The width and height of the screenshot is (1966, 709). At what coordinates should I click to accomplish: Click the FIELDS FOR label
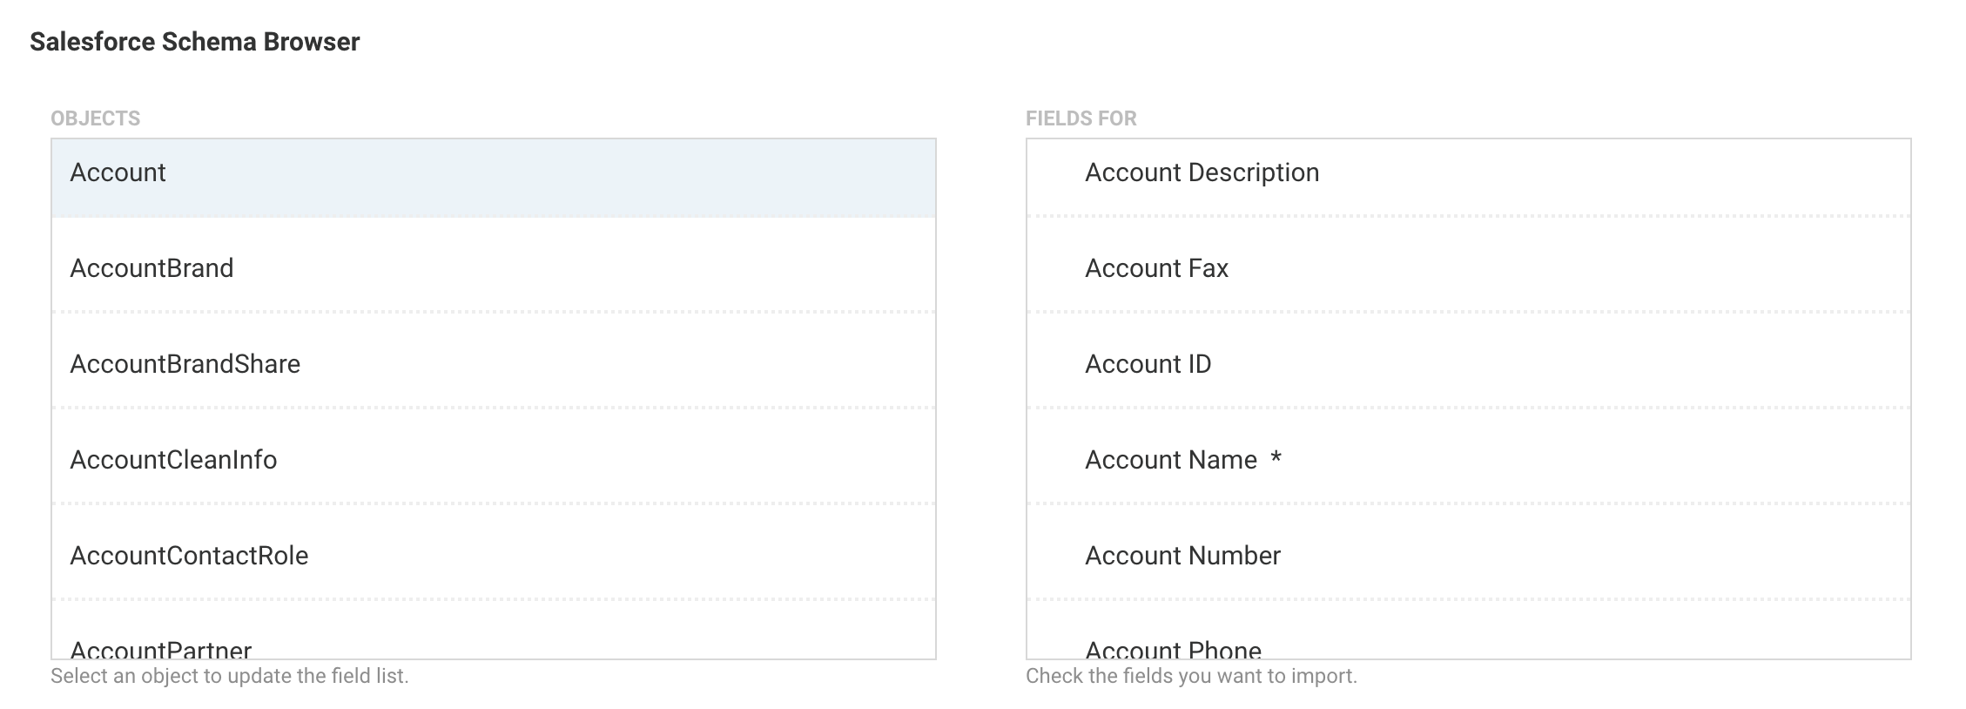click(1081, 118)
